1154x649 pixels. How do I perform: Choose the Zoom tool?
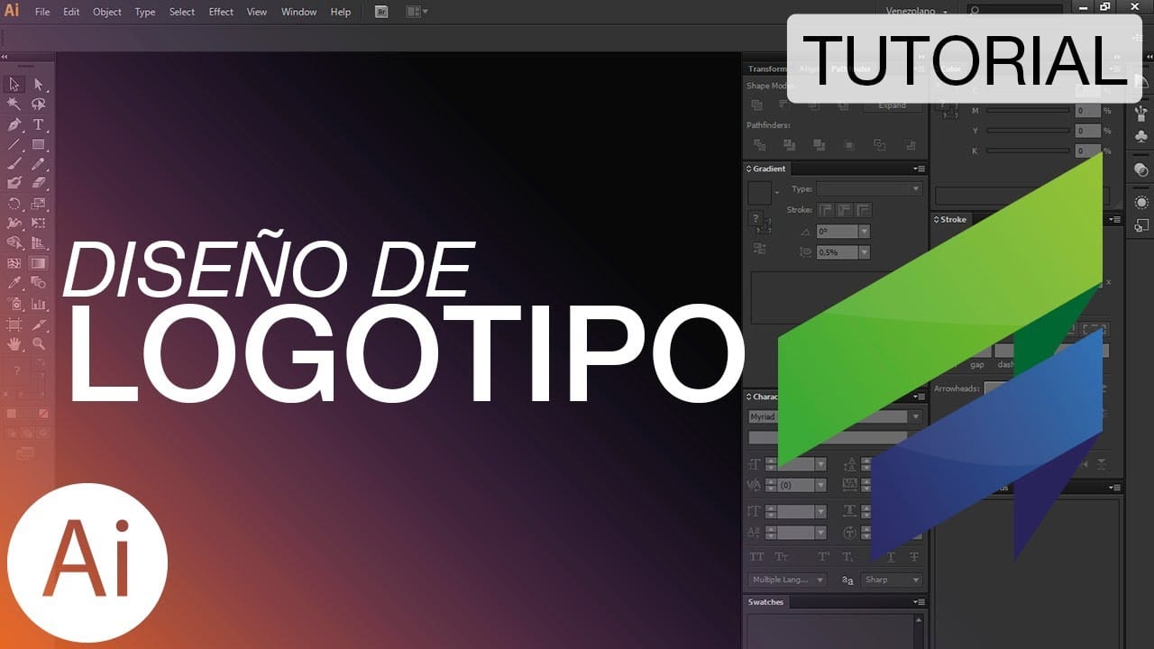pyautogui.click(x=39, y=343)
